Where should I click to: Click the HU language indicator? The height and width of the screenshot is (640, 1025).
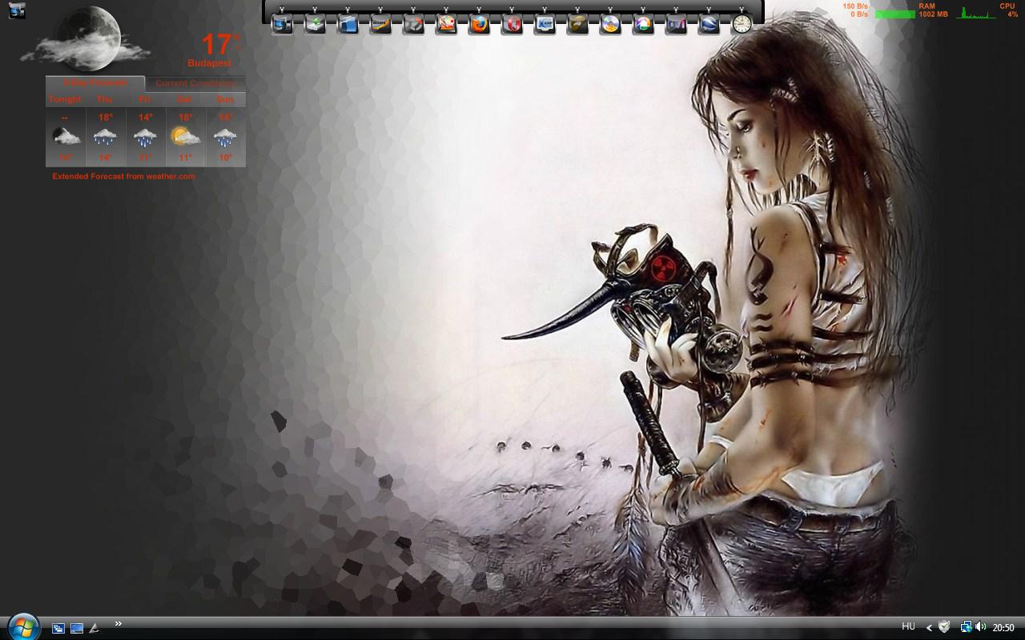[908, 626]
